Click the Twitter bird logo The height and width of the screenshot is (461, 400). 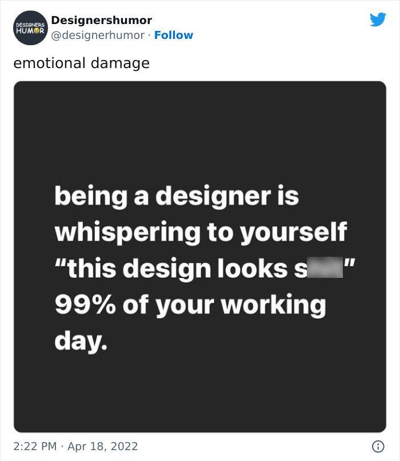(x=378, y=19)
